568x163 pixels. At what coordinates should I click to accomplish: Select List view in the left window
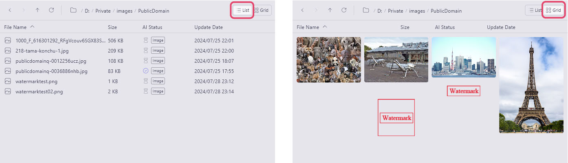pos(243,10)
